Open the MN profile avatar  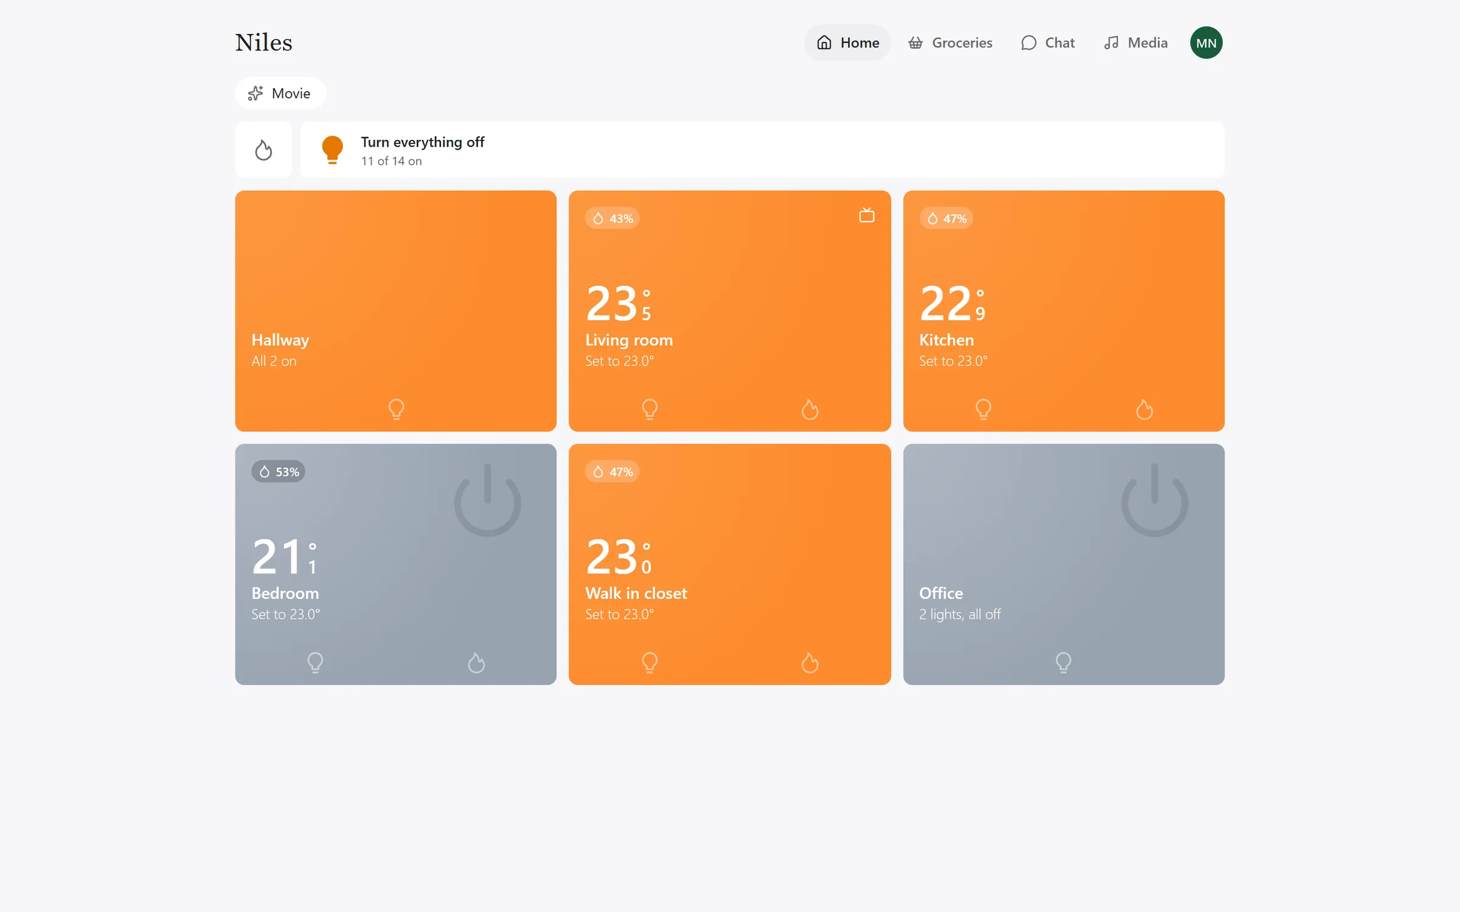point(1206,43)
